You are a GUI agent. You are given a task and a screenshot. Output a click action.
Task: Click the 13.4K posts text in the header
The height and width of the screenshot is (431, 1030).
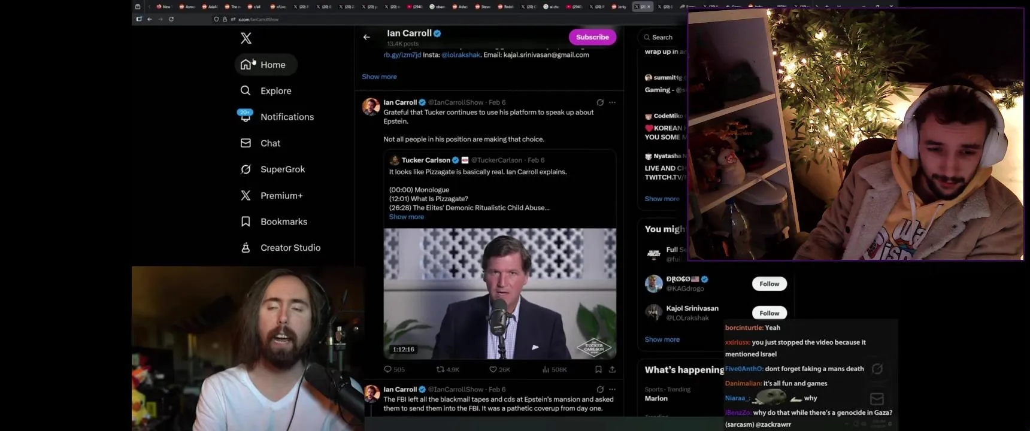point(403,44)
